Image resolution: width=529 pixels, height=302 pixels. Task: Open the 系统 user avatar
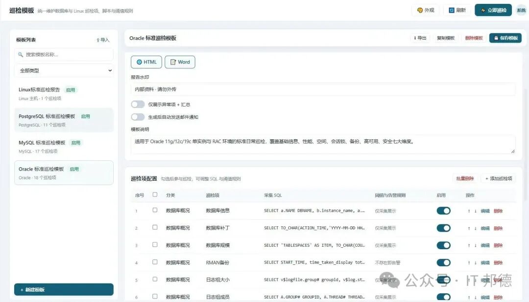coord(521,10)
